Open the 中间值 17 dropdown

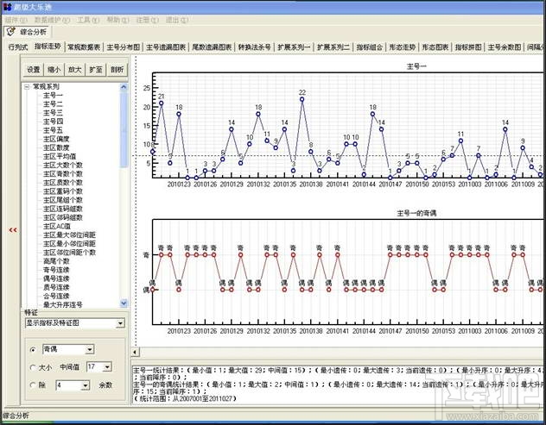107,367
